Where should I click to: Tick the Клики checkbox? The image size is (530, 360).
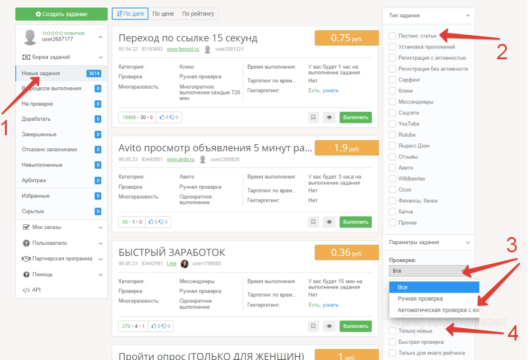[393, 91]
